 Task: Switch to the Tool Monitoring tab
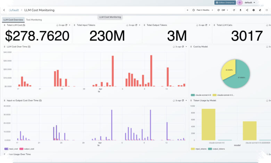34,20
